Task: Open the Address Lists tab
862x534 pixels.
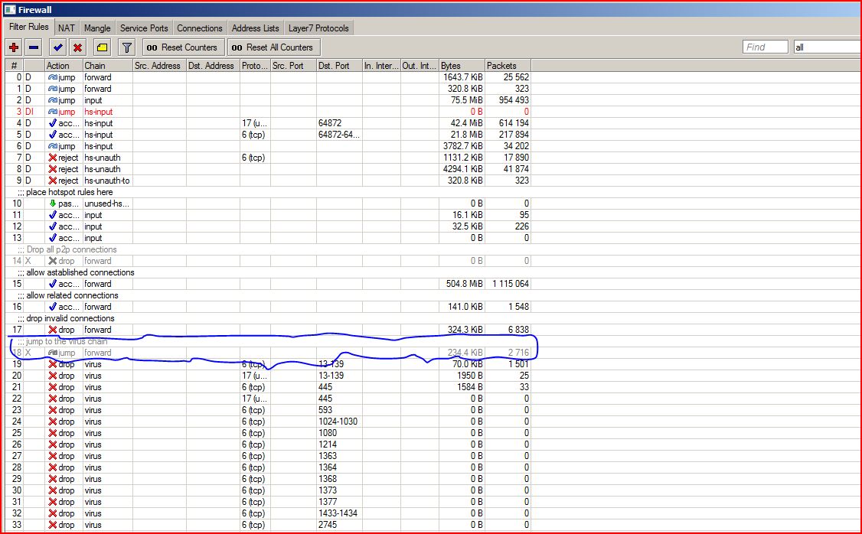Action: (255, 28)
